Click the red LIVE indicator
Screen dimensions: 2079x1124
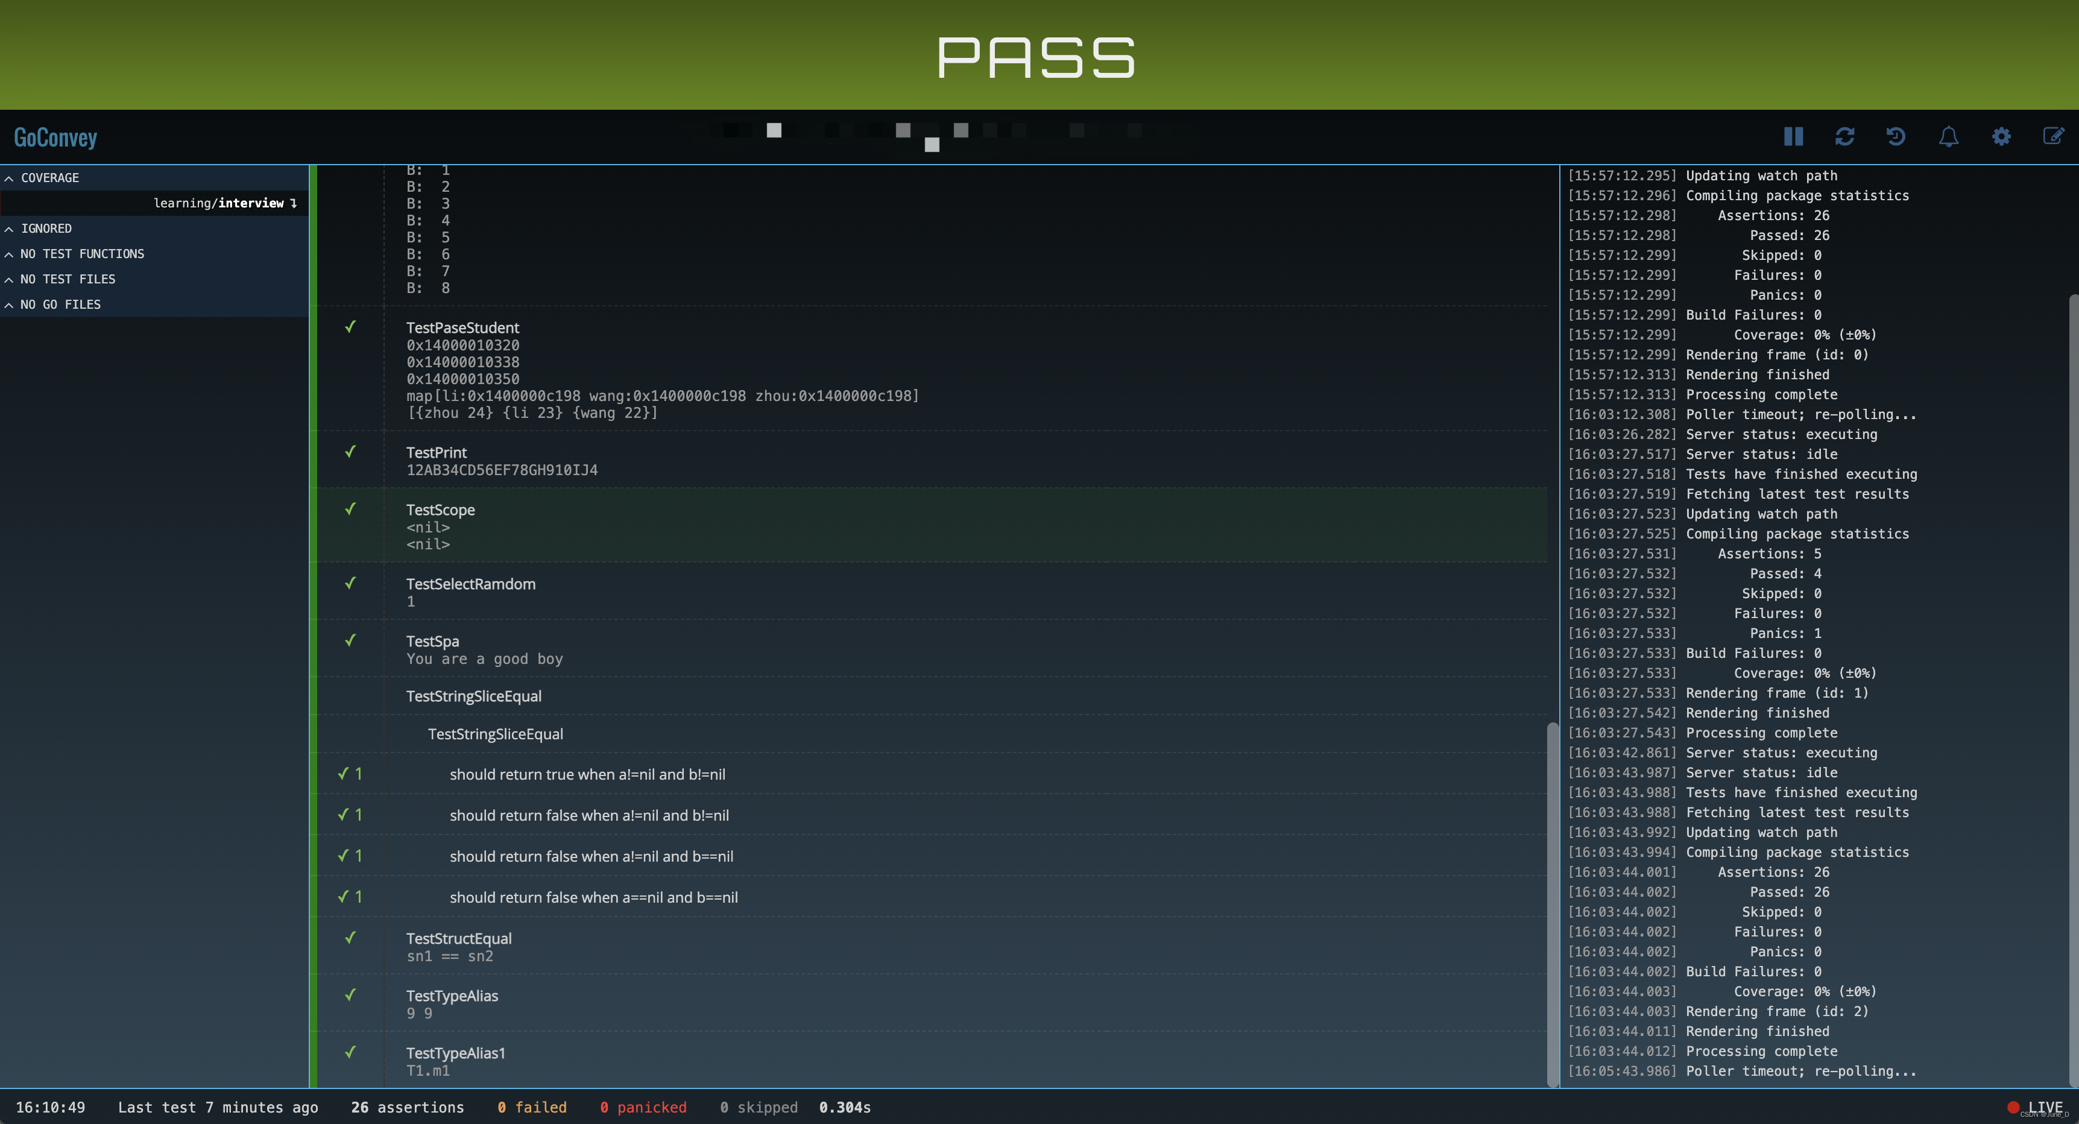(x=2034, y=1107)
